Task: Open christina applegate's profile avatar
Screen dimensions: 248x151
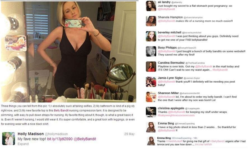Action: (151, 112)
